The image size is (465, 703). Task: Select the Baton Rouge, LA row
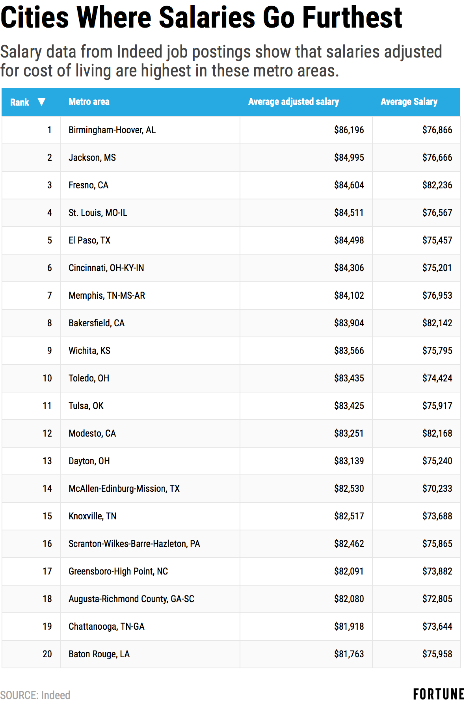(99, 654)
